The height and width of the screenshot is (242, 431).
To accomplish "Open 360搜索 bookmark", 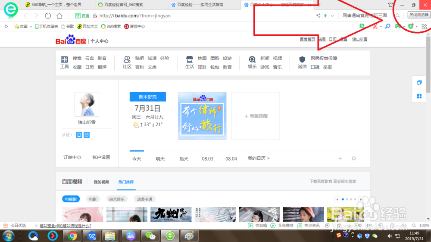I will [x=111, y=26].
